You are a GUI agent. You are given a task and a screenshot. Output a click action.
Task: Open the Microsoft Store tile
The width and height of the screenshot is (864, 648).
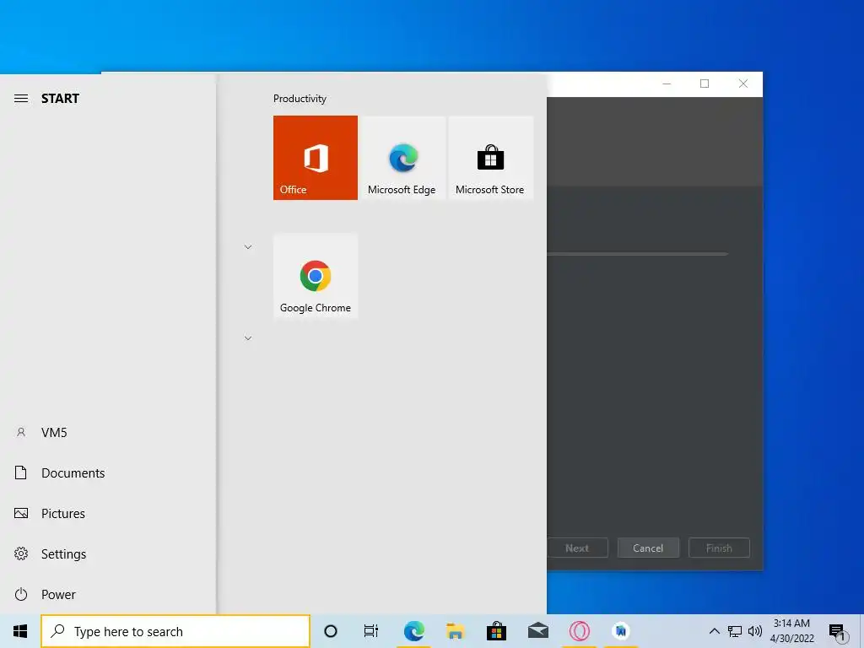[490, 158]
